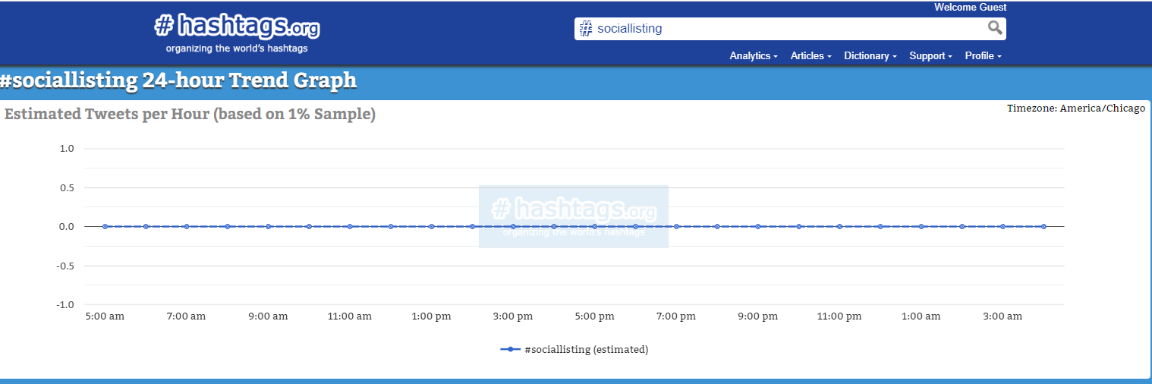Click the hashtag icon in search box
The height and width of the screenshot is (384, 1152).
click(586, 29)
